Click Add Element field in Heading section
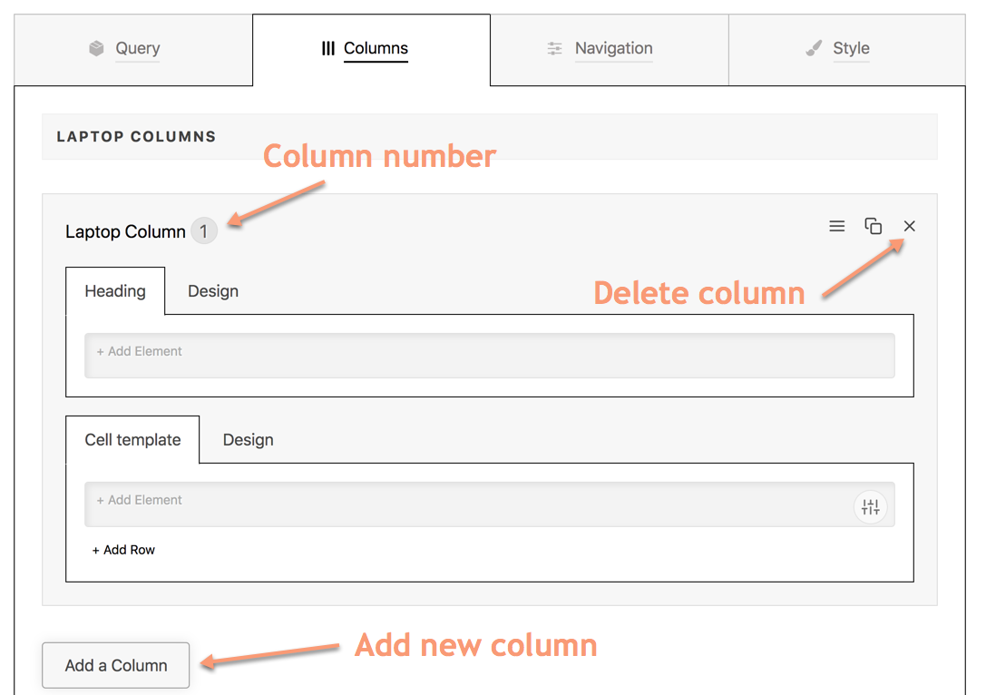The width and height of the screenshot is (986, 695). [489, 355]
